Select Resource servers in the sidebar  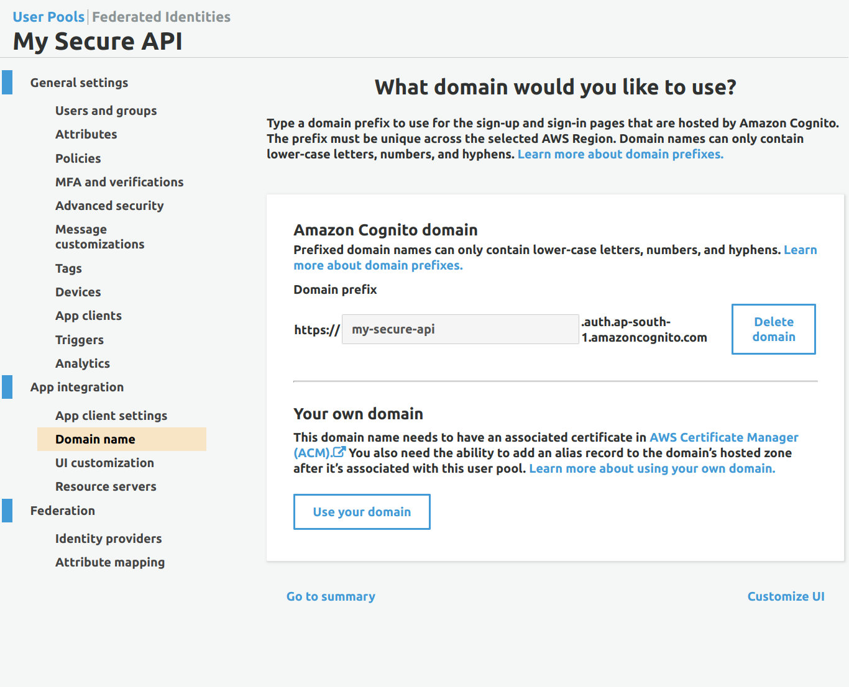click(x=106, y=486)
